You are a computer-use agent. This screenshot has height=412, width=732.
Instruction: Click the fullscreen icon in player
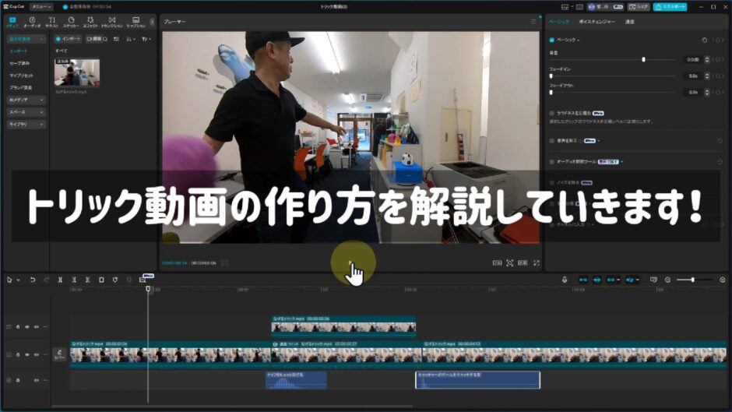click(x=537, y=263)
